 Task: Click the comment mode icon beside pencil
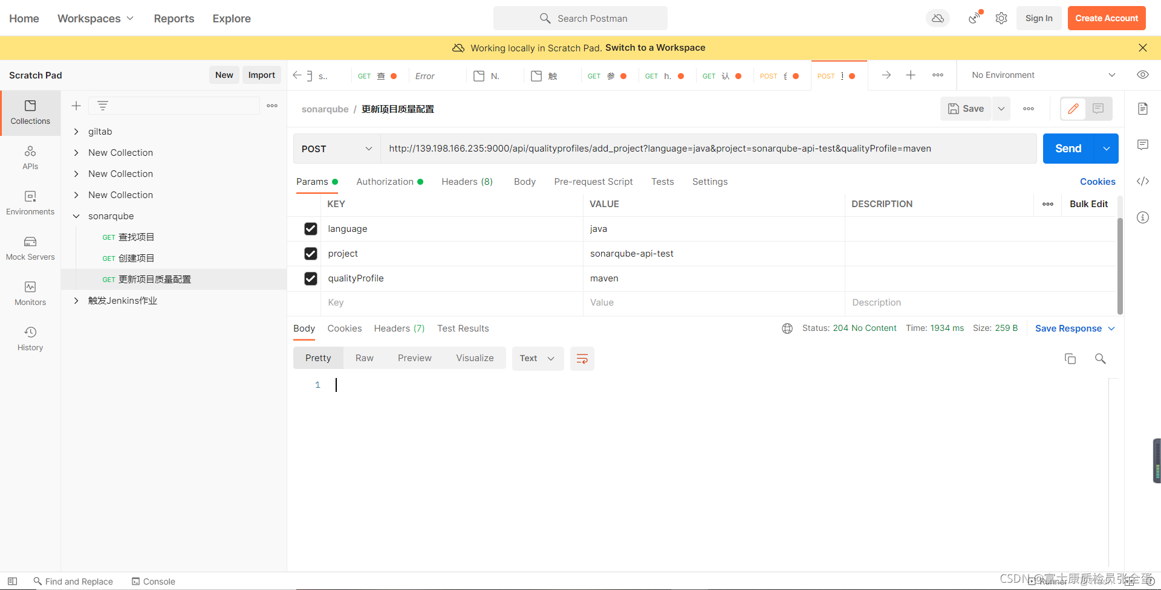pyautogui.click(x=1099, y=109)
